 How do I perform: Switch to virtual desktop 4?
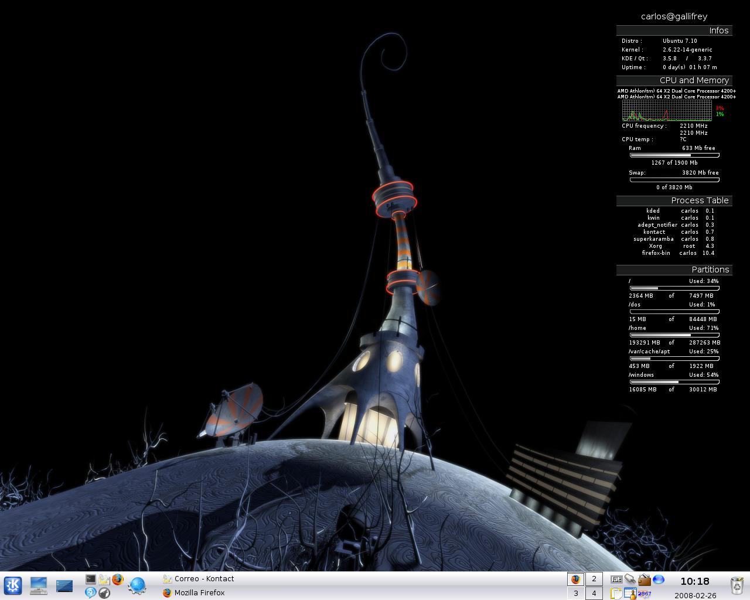tap(594, 593)
